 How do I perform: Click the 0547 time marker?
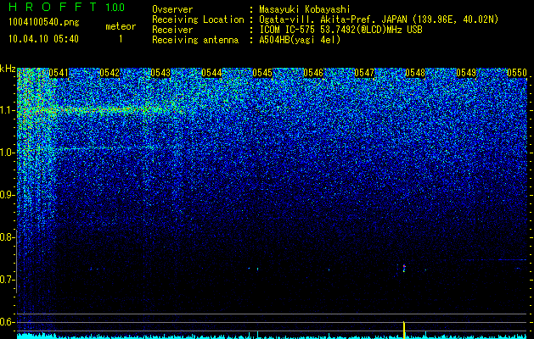point(364,73)
